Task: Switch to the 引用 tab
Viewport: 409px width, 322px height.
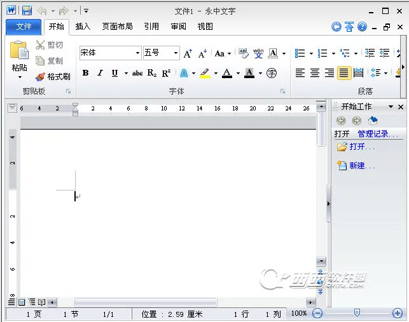Action: click(151, 27)
